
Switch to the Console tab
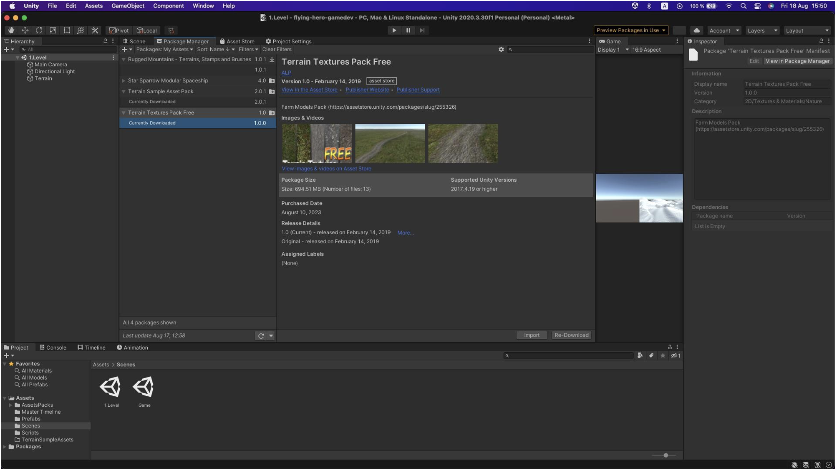(53, 348)
